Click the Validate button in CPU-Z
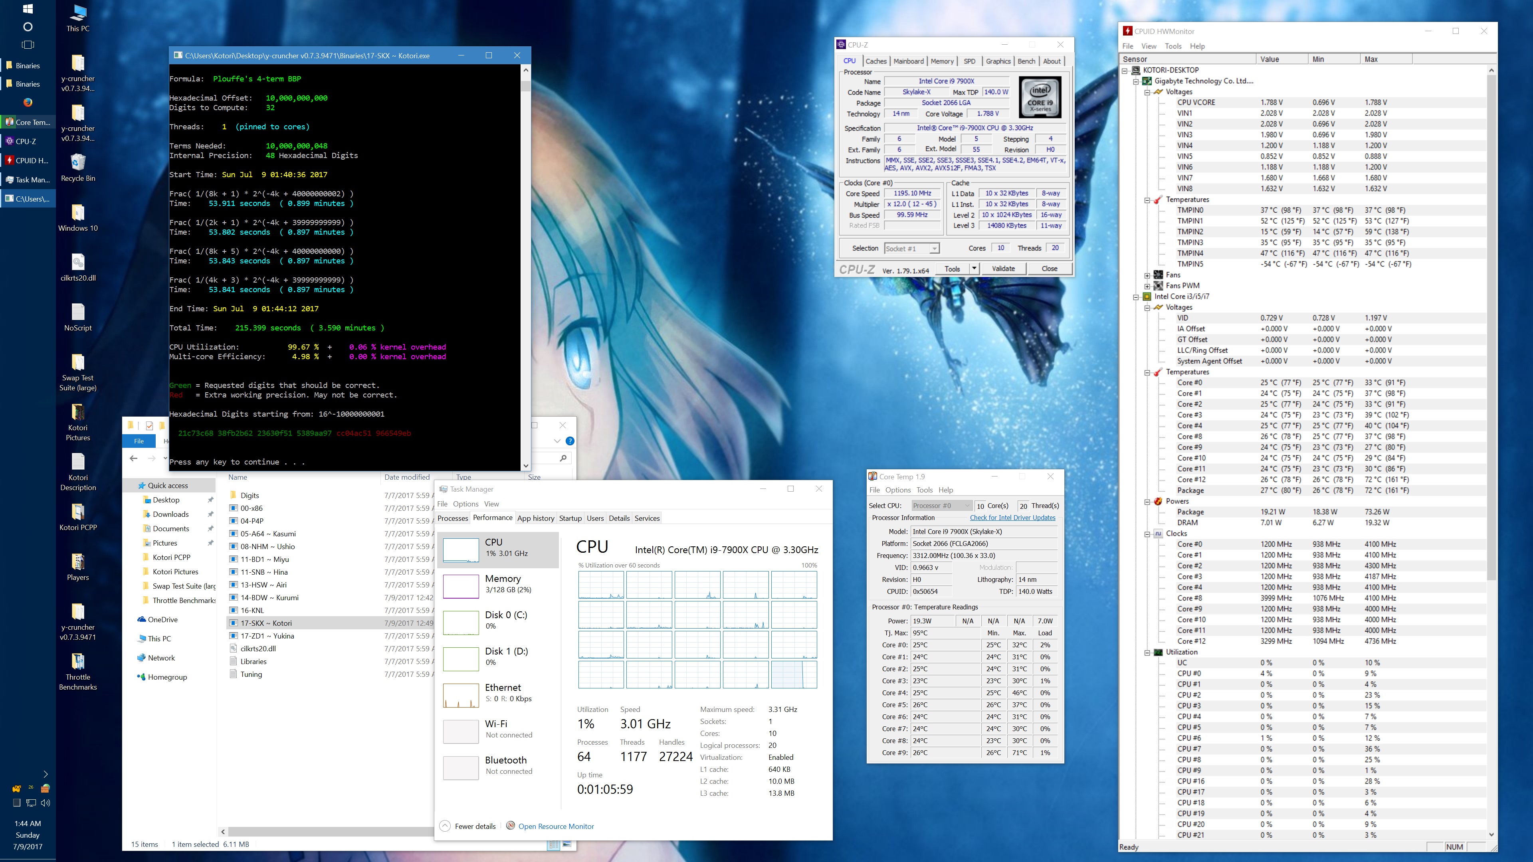The width and height of the screenshot is (1533, 862). point(1003,268)
